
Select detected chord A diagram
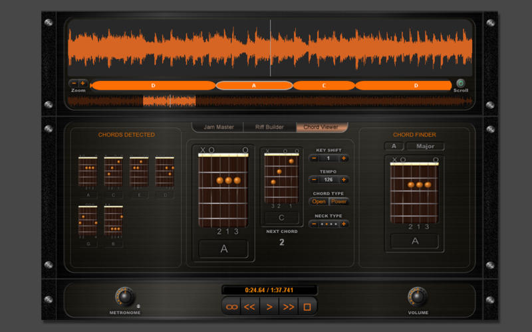pos(88,172)
